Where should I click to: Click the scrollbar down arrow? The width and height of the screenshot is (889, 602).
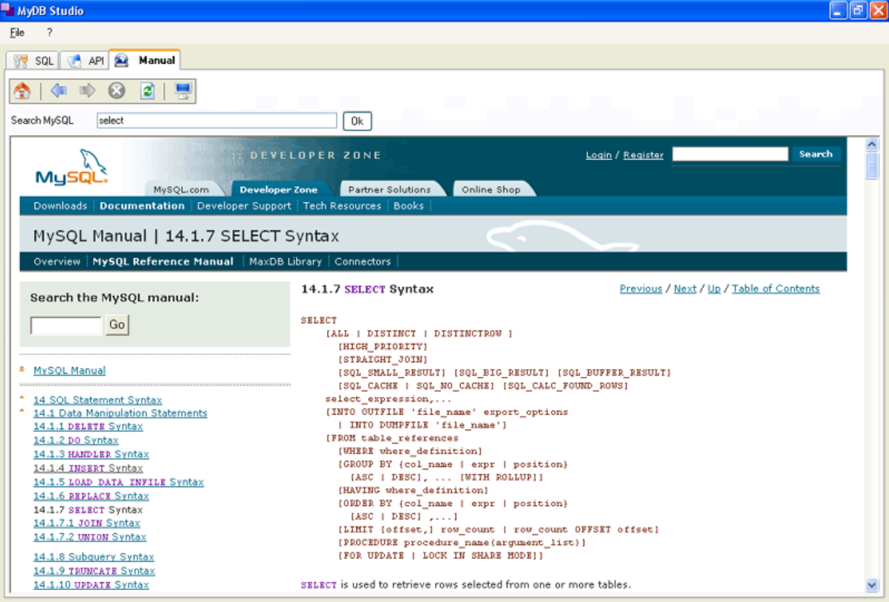pos(872,586)
